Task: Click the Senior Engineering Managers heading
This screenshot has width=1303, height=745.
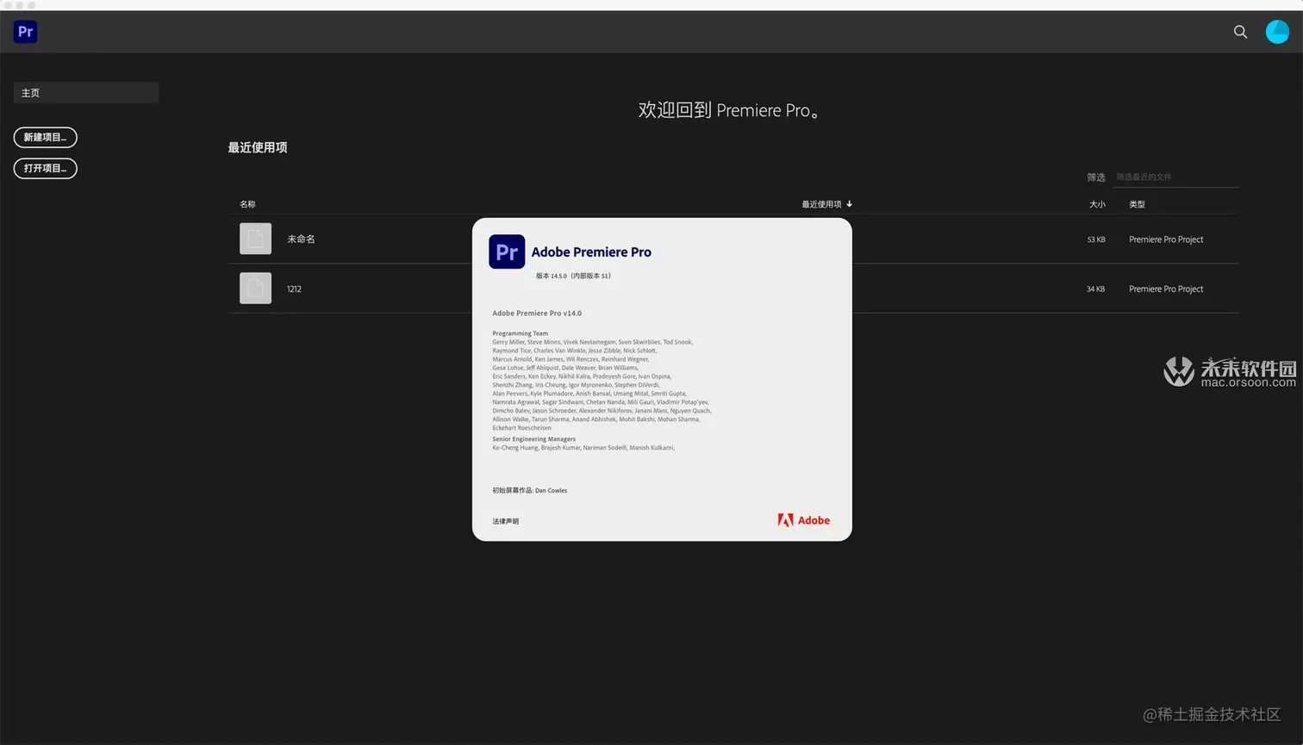Action: [x=533, y=439]
